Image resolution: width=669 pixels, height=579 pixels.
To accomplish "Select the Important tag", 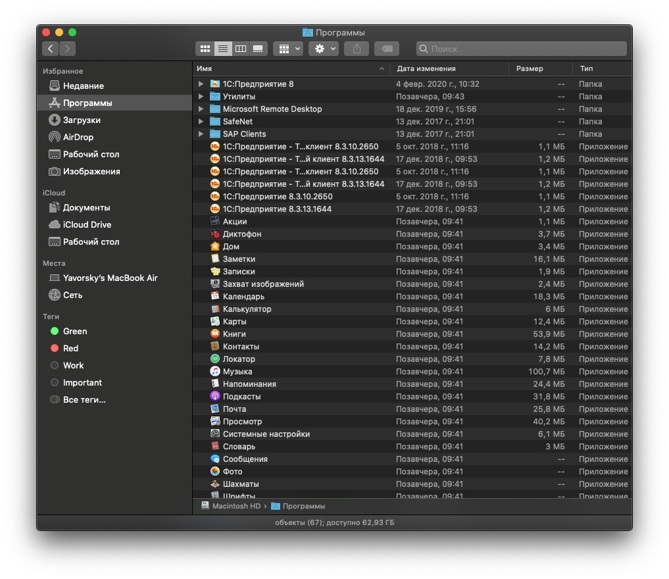I will tap(114, 382).
